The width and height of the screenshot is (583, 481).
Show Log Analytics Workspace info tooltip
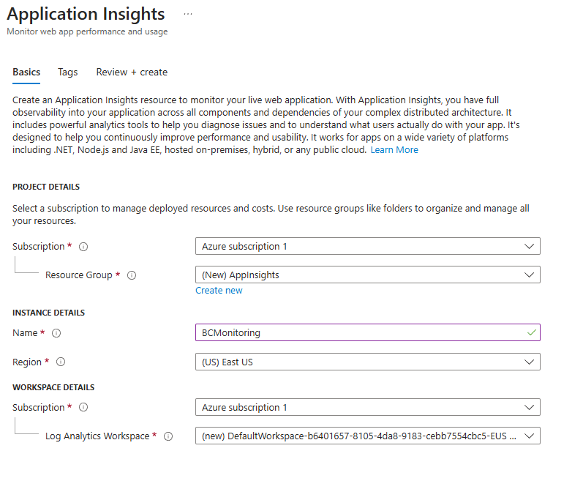[x=168, y=436]
